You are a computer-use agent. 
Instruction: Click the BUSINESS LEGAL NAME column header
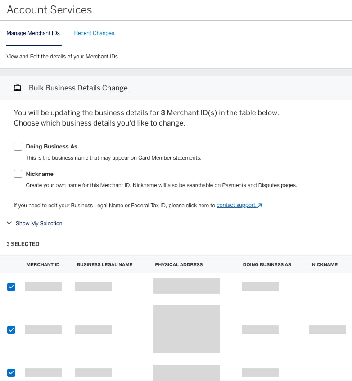pos(104,264)
